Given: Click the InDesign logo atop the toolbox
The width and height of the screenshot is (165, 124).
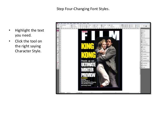Looking at the screenshot, I should pos(58,31).
